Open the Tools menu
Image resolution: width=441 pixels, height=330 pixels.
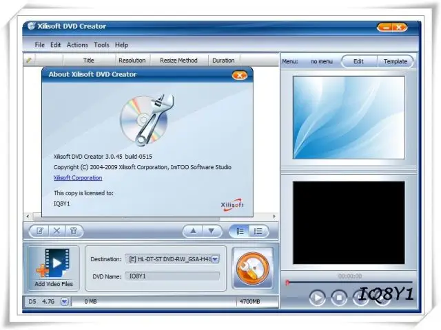(101, 45)
